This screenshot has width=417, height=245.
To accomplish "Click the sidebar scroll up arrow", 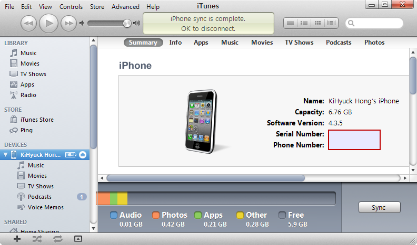I will click(93, 40).
